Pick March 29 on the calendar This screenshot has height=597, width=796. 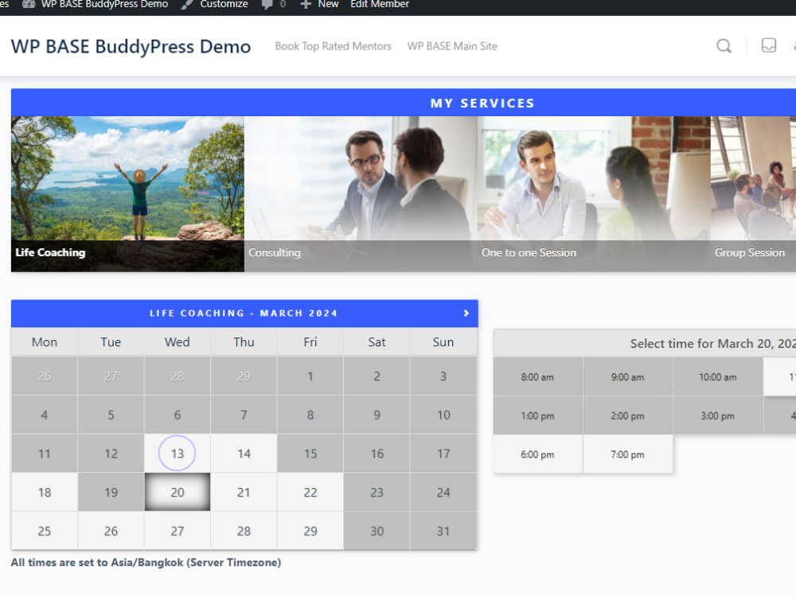click(310, 531)
